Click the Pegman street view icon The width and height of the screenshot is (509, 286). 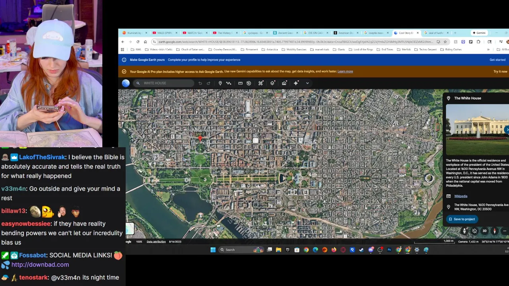(x=464, y=231)
